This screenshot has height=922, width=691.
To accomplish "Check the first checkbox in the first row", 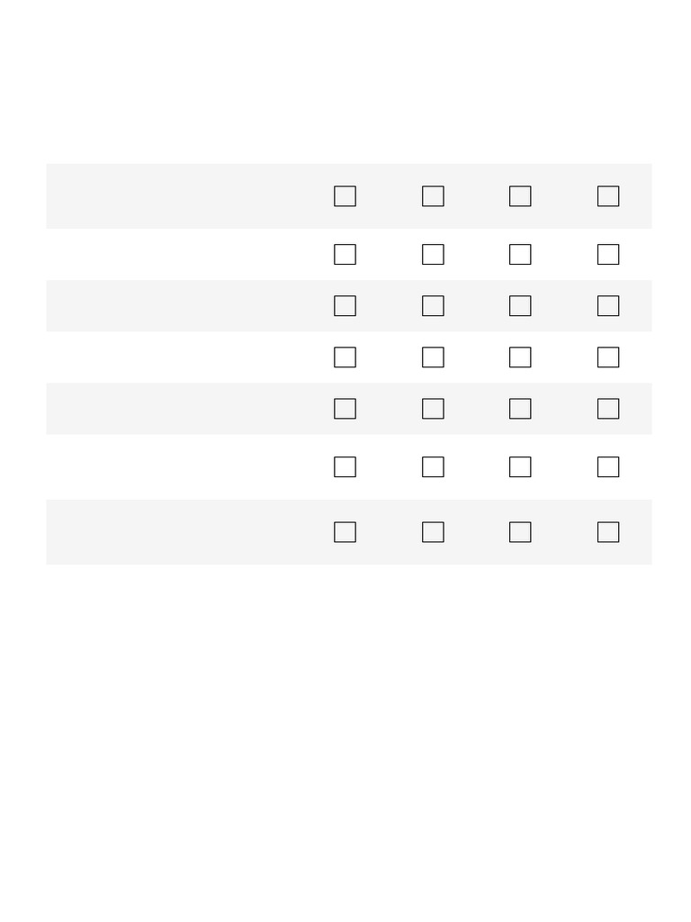I will [x=345, y=196].
